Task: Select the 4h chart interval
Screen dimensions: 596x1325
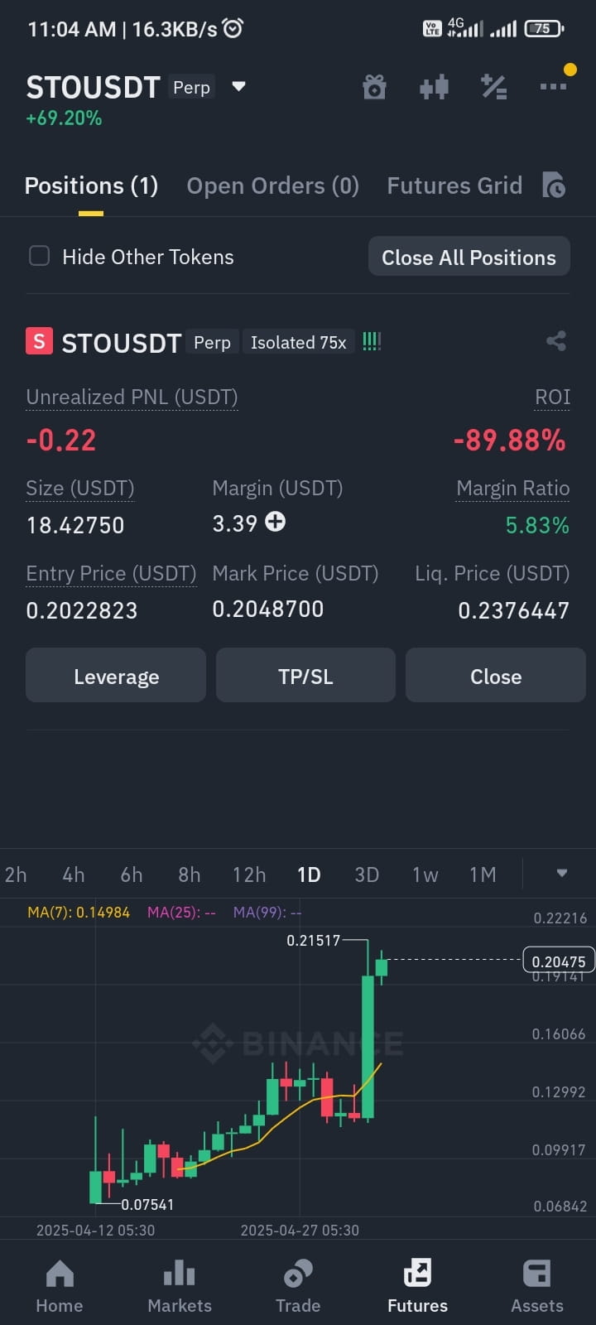Action: pos(74,874)
